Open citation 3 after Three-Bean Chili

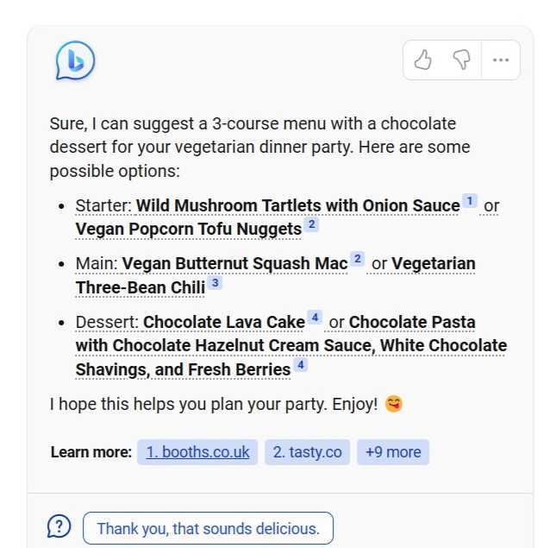pos(215,282)
